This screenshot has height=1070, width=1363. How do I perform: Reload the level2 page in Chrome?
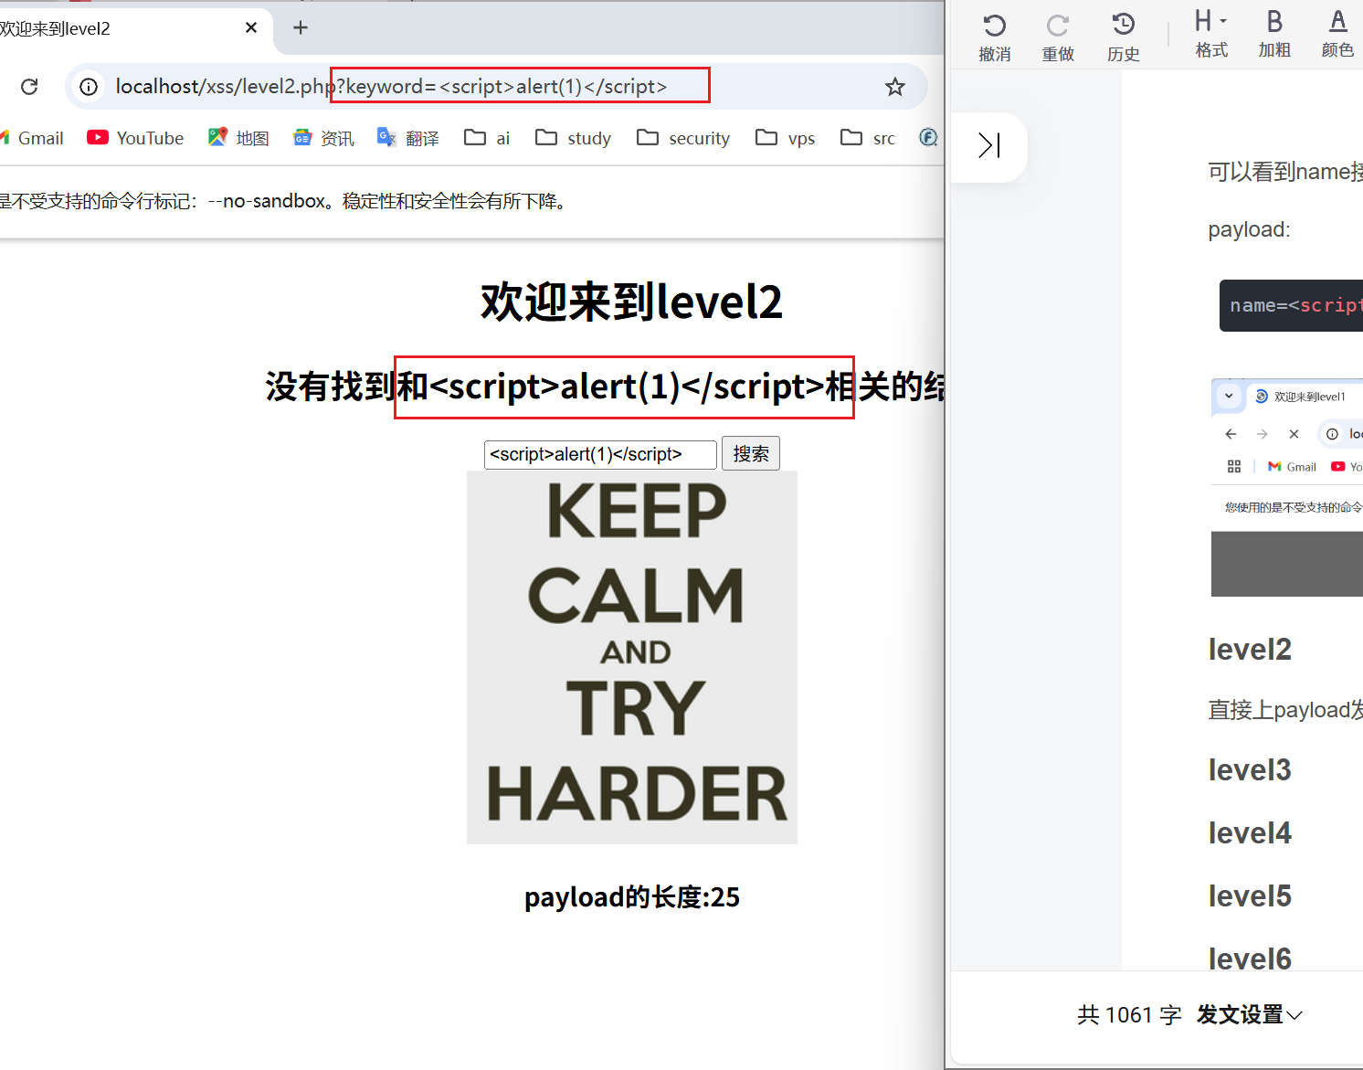click(29, 87)
